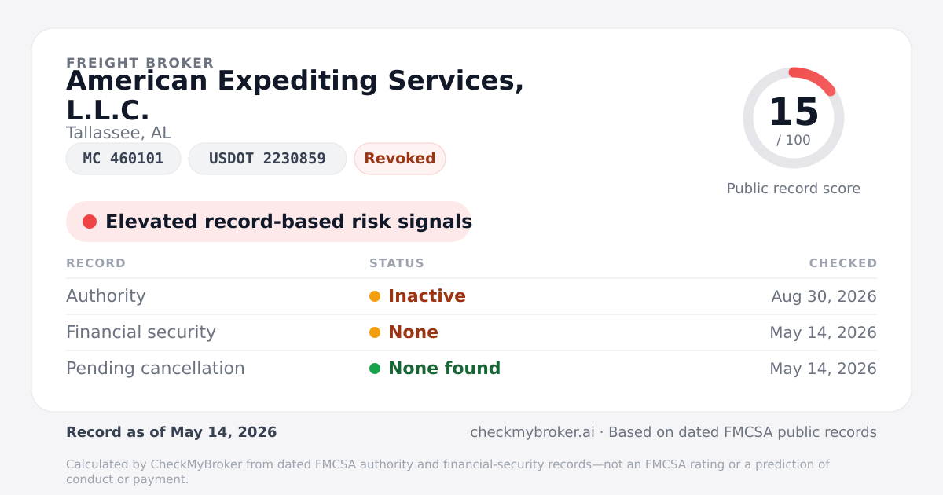Click the orange dot next to None status
This screenshot has width=943, height=495.
coord(375,332)
